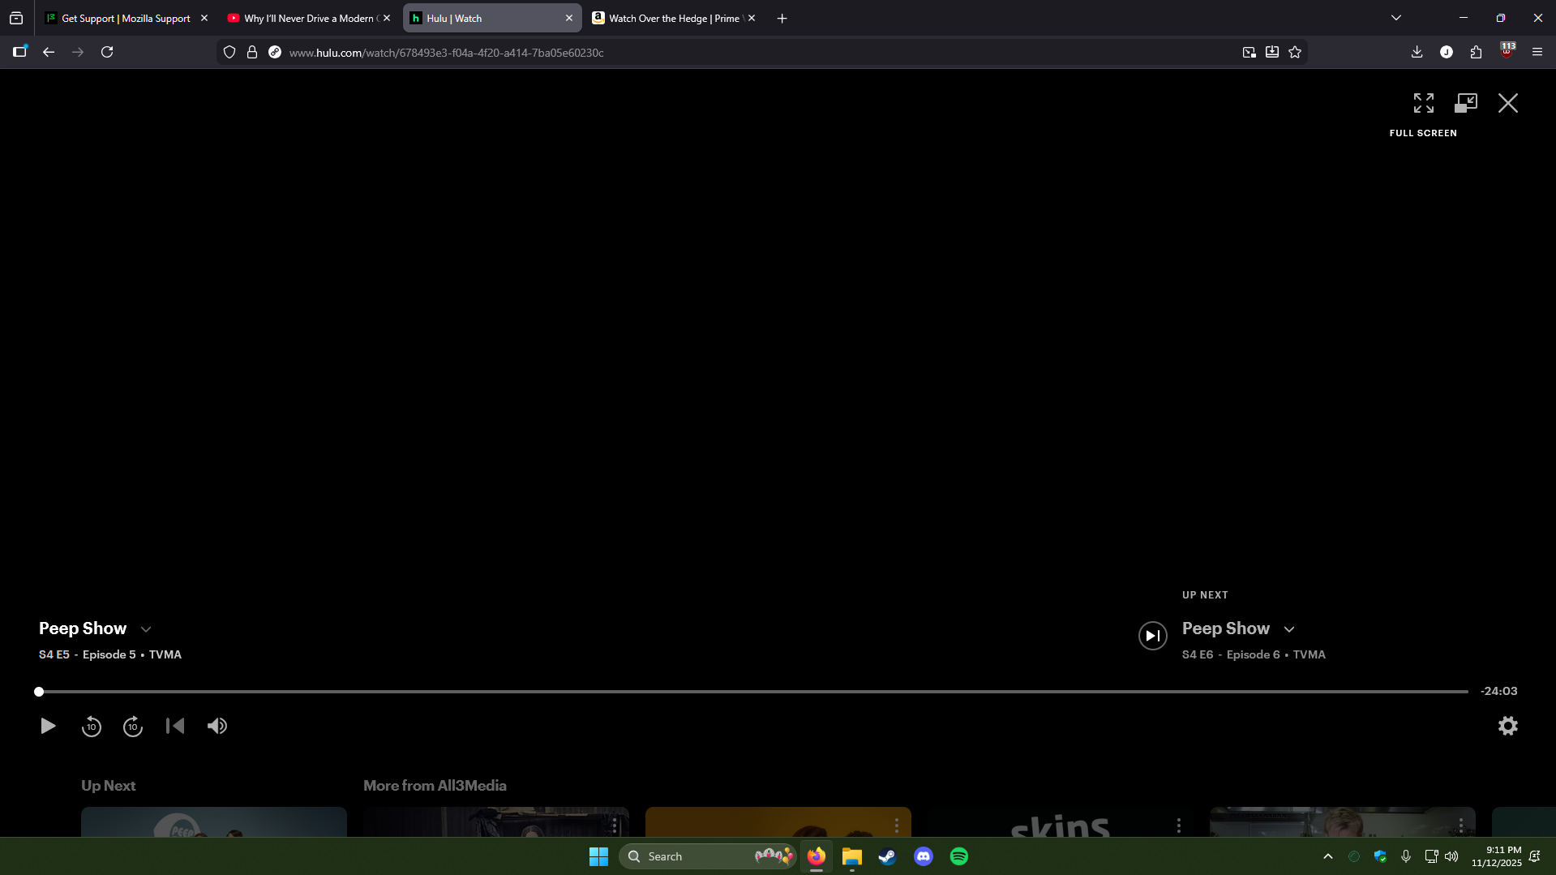Image resolution: width=1556 pixels, height=875 pixels.
Task: Open Firefox from the taskbar
Action: point(817,856)
